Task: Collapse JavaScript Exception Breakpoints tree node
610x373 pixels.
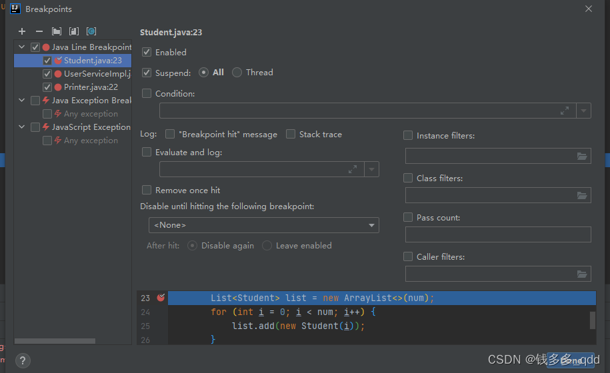Action: 22,127
